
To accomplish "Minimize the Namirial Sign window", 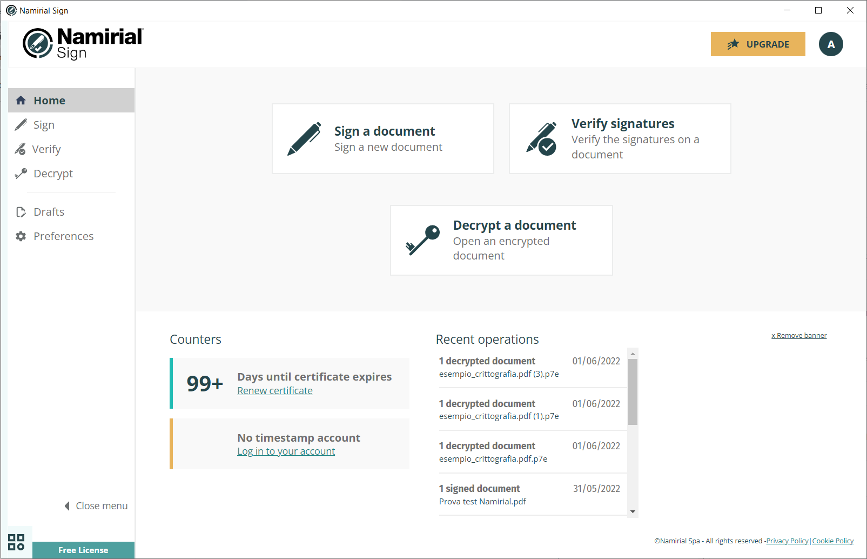I will pyautogui.click(x=787, y=10).
